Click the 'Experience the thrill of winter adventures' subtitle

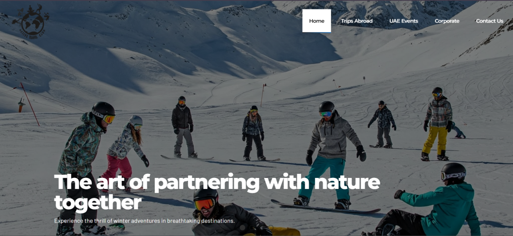144,220
